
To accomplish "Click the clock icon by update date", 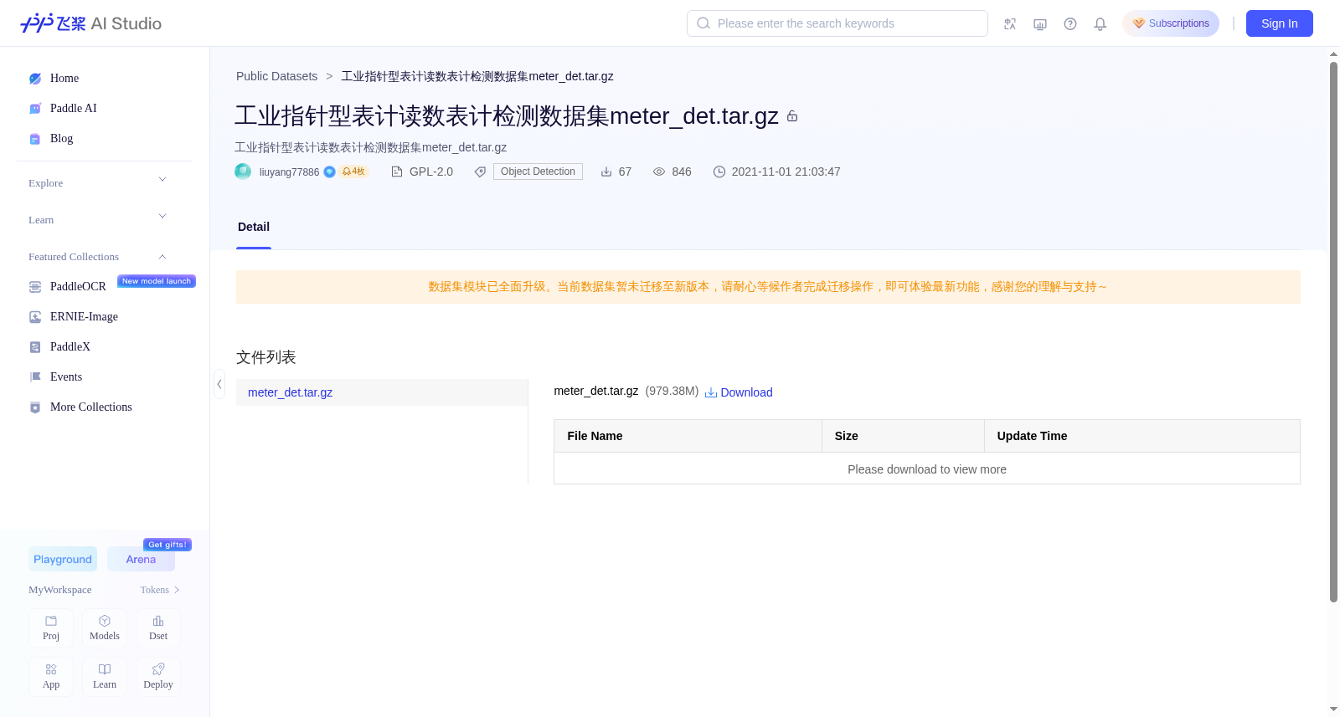I will point(719,172).
